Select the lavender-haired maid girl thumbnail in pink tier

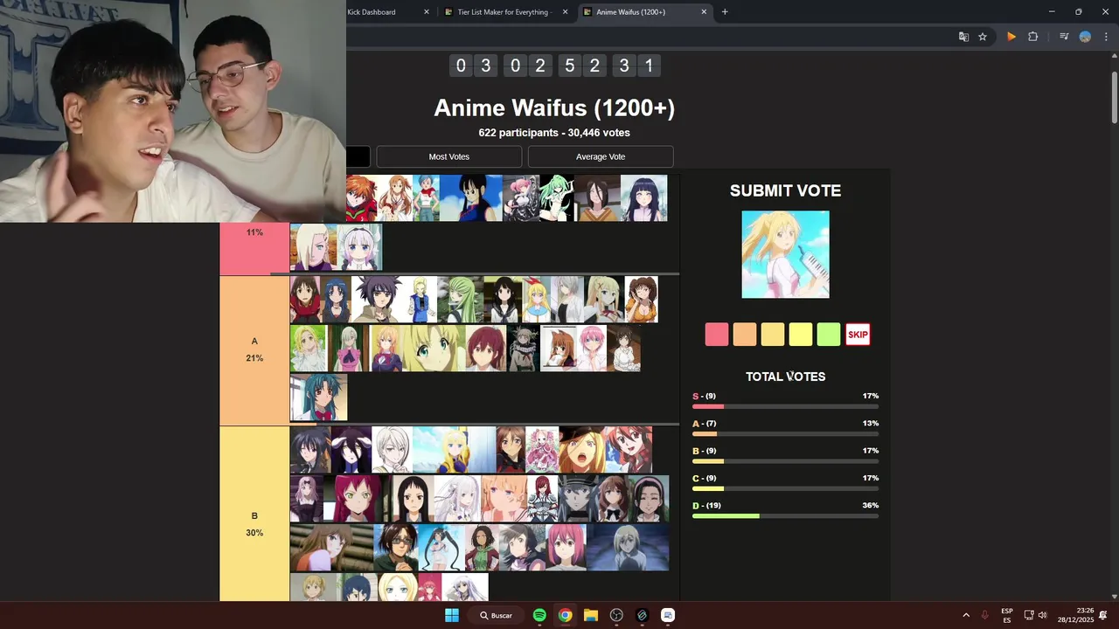359,247
